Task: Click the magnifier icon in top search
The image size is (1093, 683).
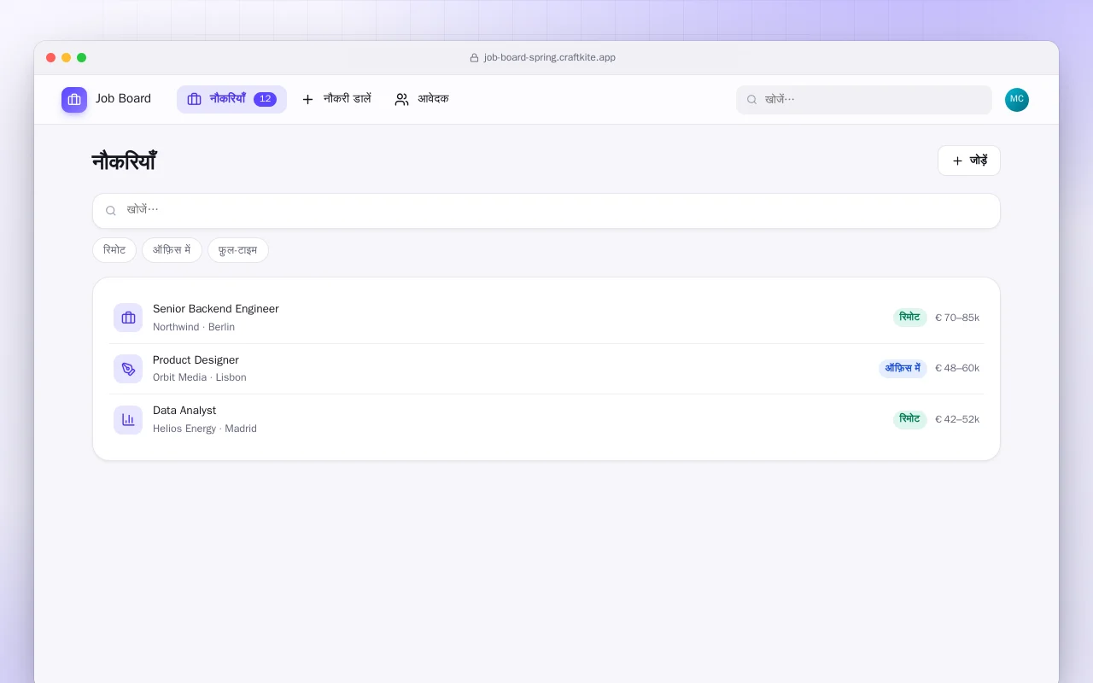Action: (752, 100)
